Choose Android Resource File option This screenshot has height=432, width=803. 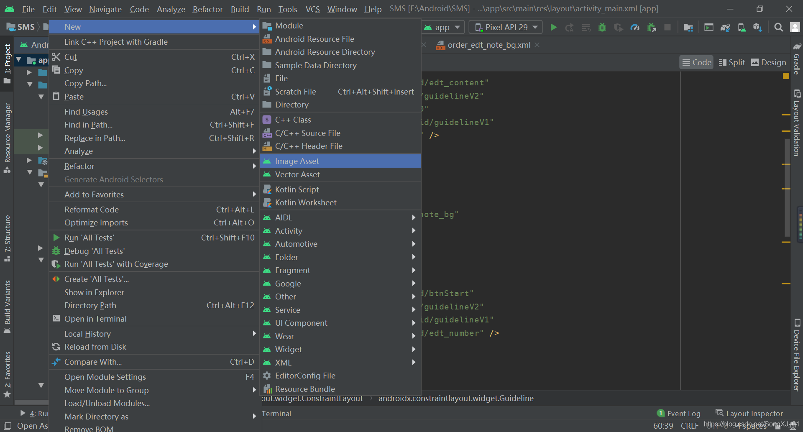340,39
